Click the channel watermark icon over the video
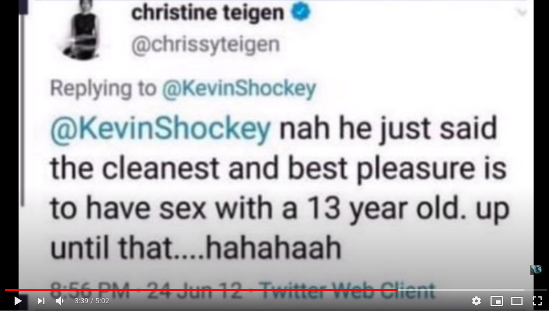The width and height of the screenshot is (549, 311). (x=535, y=270)
